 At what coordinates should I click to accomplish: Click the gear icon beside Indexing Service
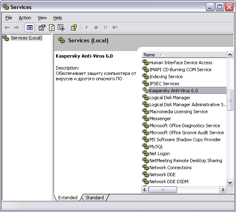click(146, 76)
